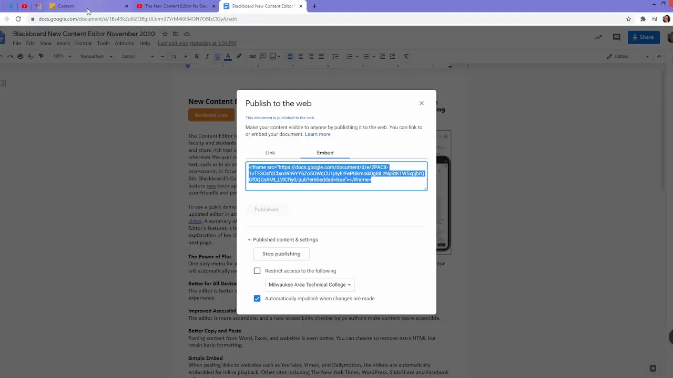Click the insert link icon
Screen dimensions: 673x378
[x=252, y=56]
